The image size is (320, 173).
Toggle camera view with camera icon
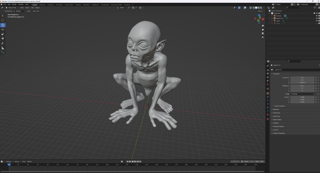(x=263, y=33)
